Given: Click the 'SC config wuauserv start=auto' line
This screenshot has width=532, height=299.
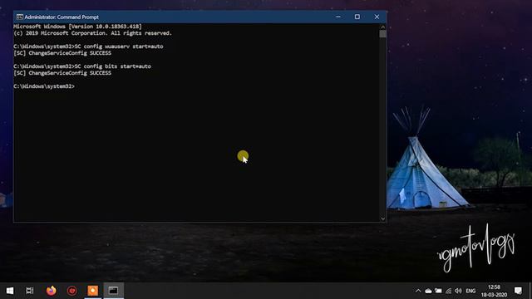Looking at the screenshot, I should point(88,47).
